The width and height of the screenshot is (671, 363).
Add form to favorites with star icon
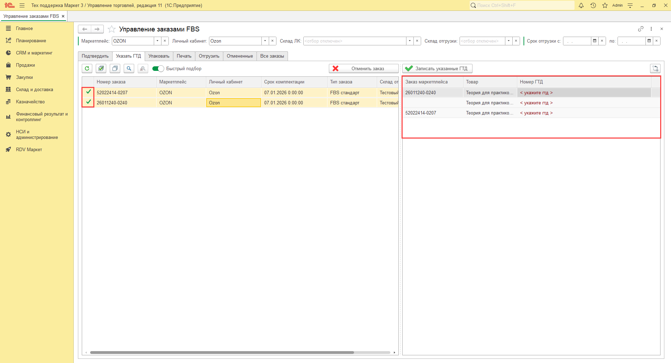(111, 29)
